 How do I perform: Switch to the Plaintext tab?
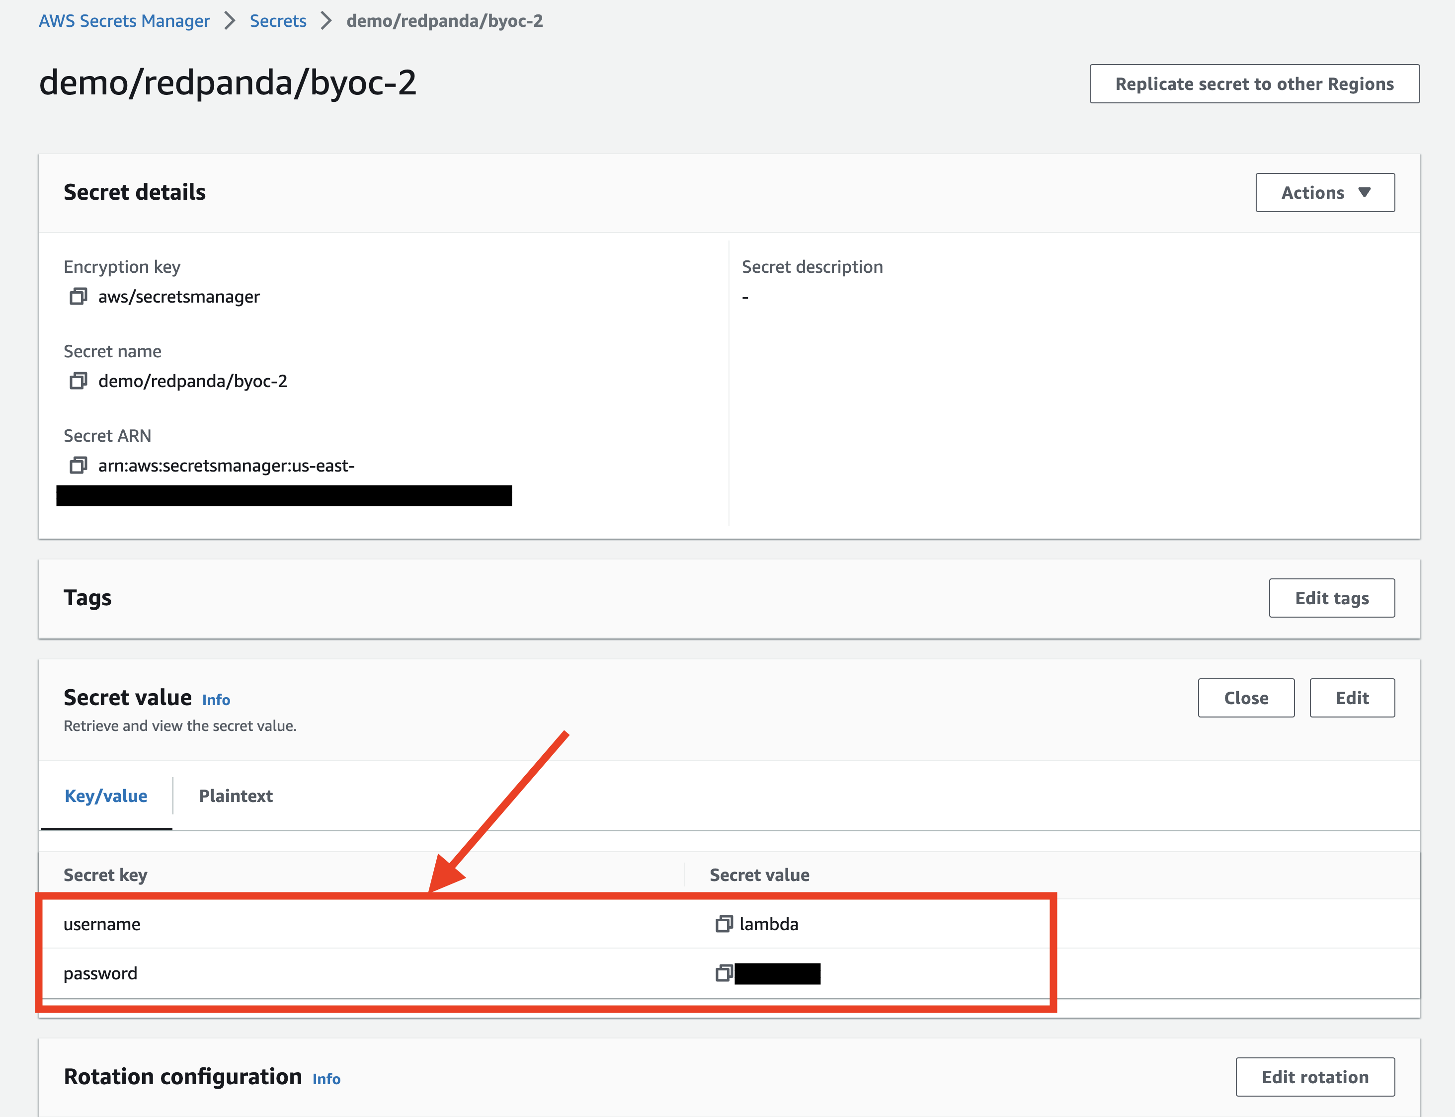236,796
